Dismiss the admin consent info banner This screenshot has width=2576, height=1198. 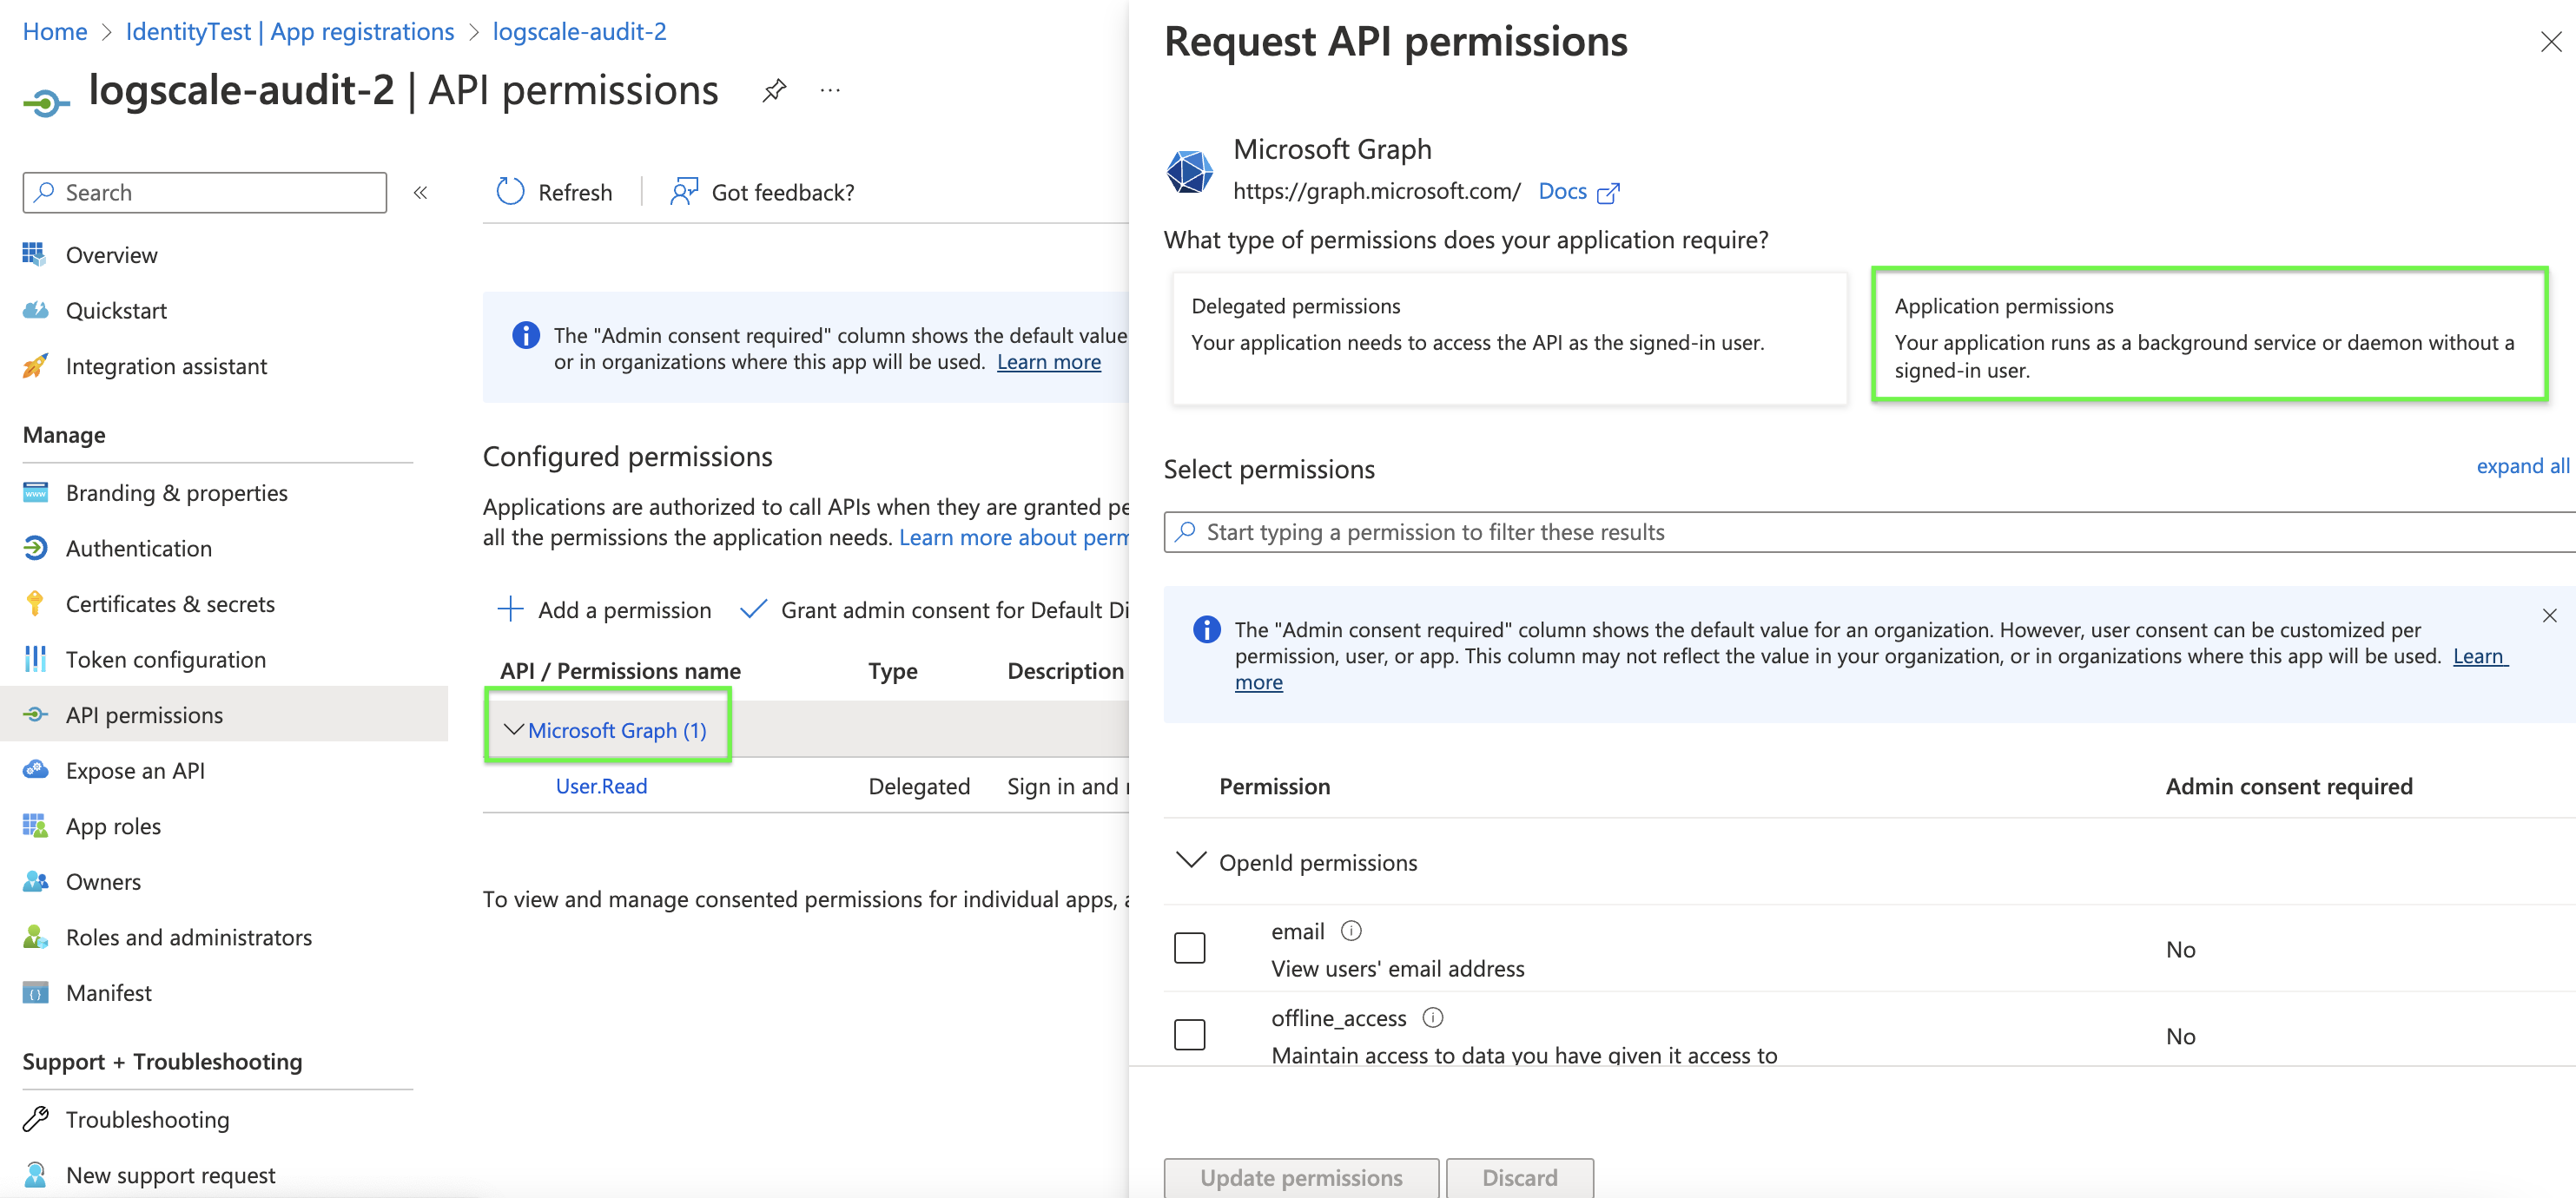[2549, 615]
